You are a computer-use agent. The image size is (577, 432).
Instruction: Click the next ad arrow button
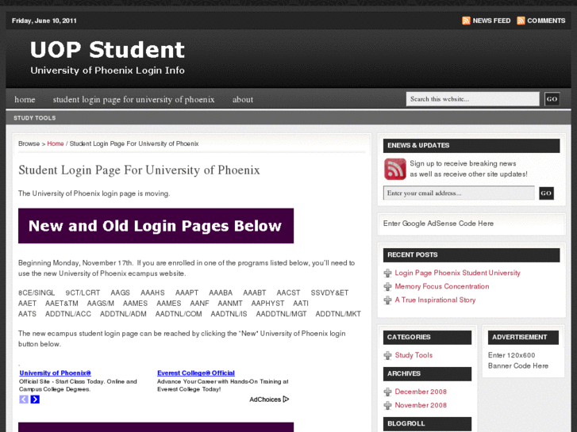coord(35,400)
